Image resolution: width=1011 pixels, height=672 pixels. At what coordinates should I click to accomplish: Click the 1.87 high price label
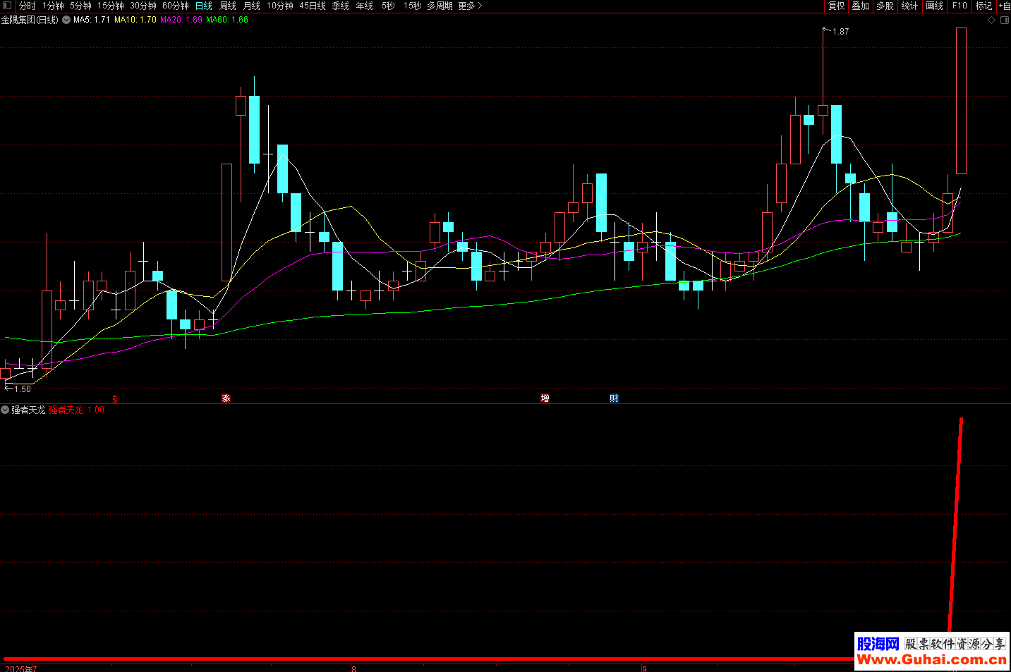click(840, 32)
